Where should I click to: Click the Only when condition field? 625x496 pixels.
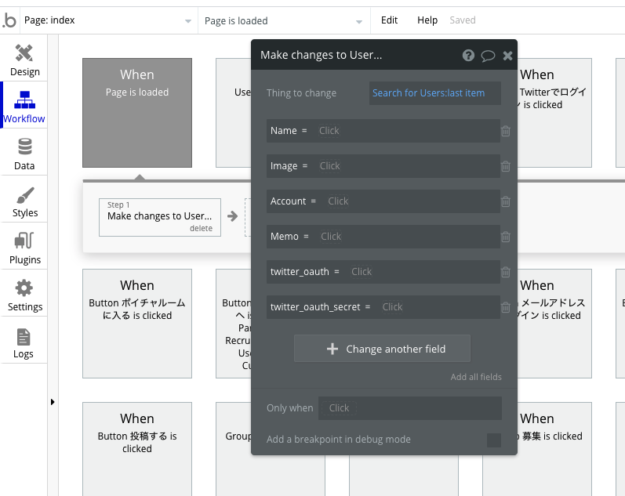click(410, 408)
